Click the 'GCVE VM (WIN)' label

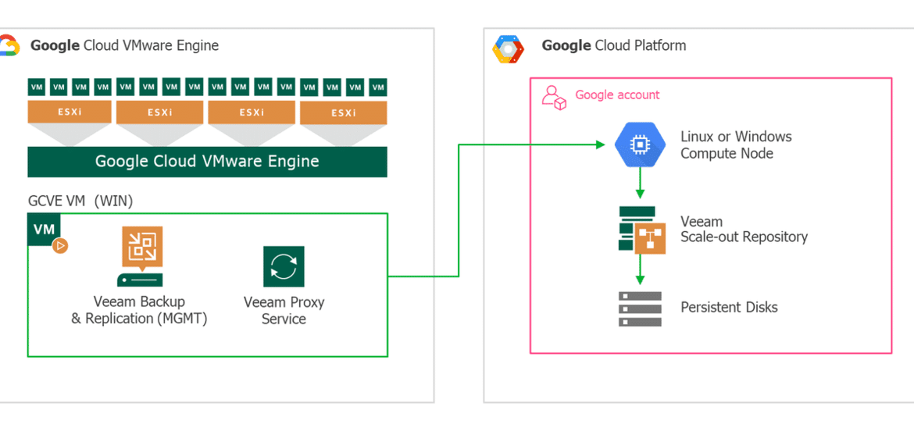click(x=80, y=202)
